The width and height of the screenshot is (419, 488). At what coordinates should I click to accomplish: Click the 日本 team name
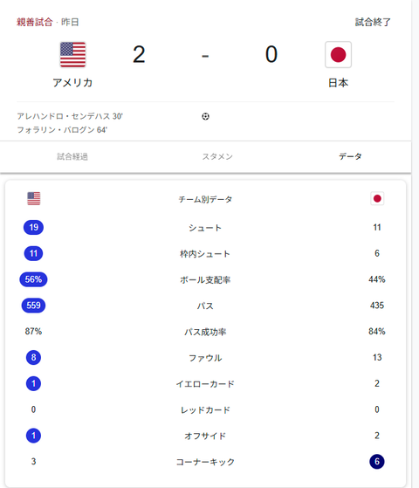(338, 83)
